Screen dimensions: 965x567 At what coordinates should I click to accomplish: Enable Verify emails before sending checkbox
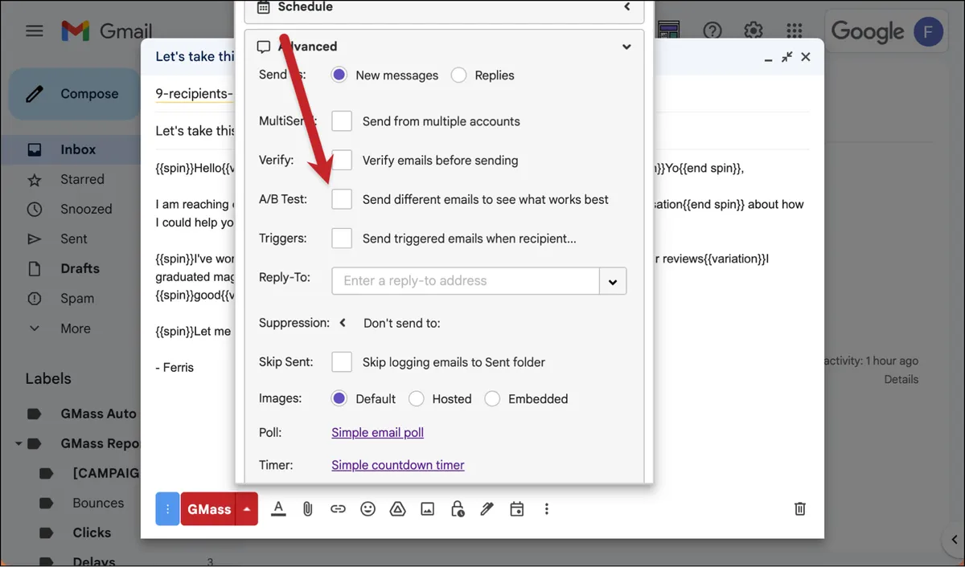coord(342,160)
